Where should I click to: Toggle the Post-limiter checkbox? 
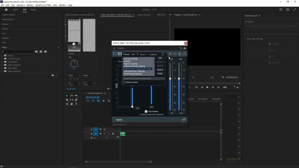click(x=146, y=112)
